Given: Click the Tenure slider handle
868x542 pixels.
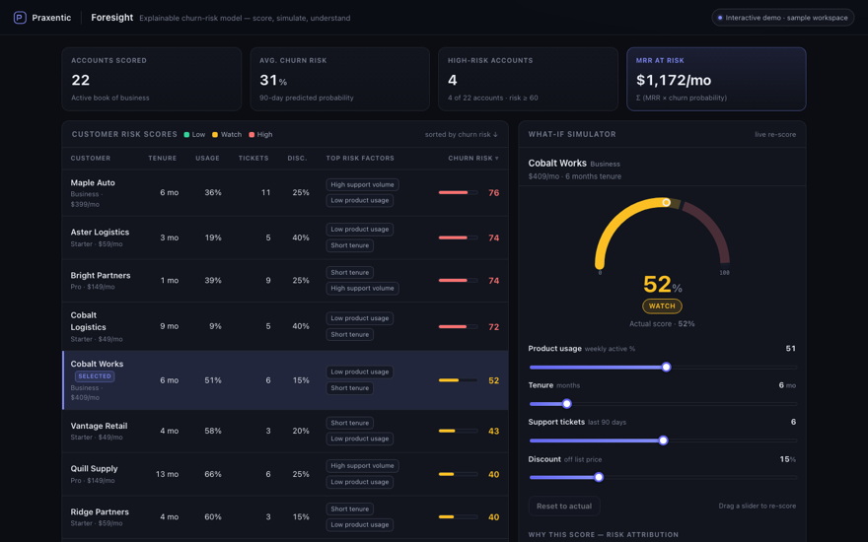Looking at the screenshot, I should pyautogui.click(x=567, y=404).
